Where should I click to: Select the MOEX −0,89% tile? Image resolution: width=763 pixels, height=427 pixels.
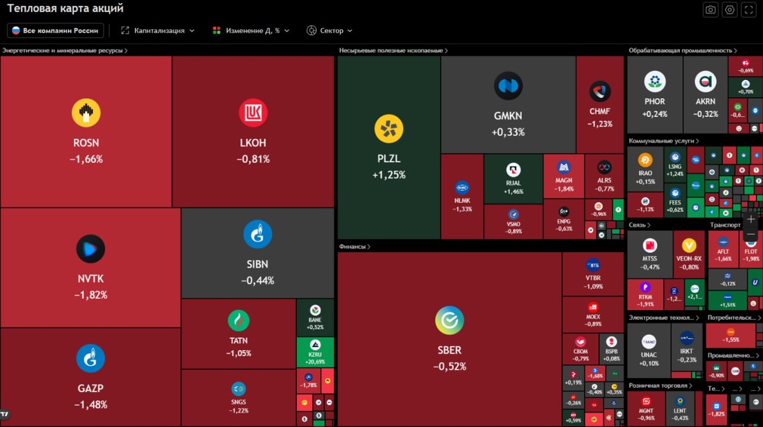click(593, 315)
